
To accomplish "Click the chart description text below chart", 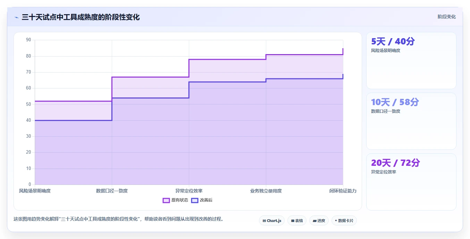I will point(119,219).
